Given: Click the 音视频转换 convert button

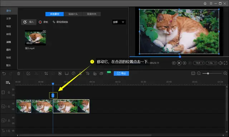Looking at the screenshot, I should [60, 22].
